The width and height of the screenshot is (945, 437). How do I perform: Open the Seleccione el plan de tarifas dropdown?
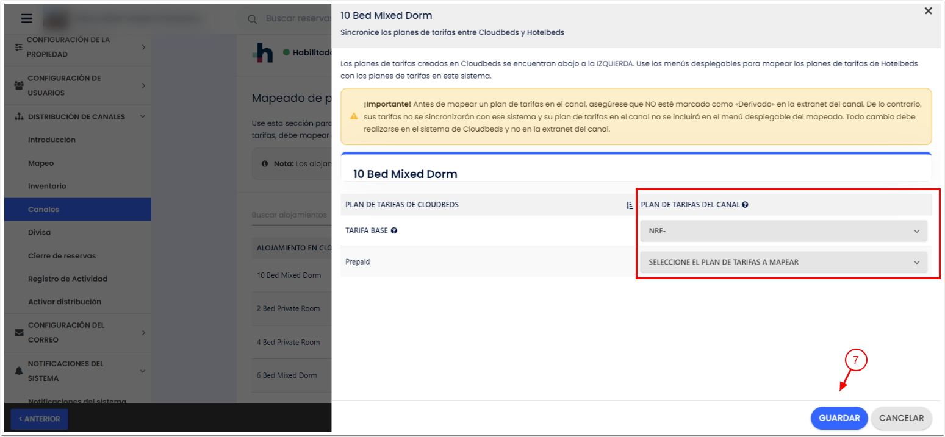tap(783, 262)
